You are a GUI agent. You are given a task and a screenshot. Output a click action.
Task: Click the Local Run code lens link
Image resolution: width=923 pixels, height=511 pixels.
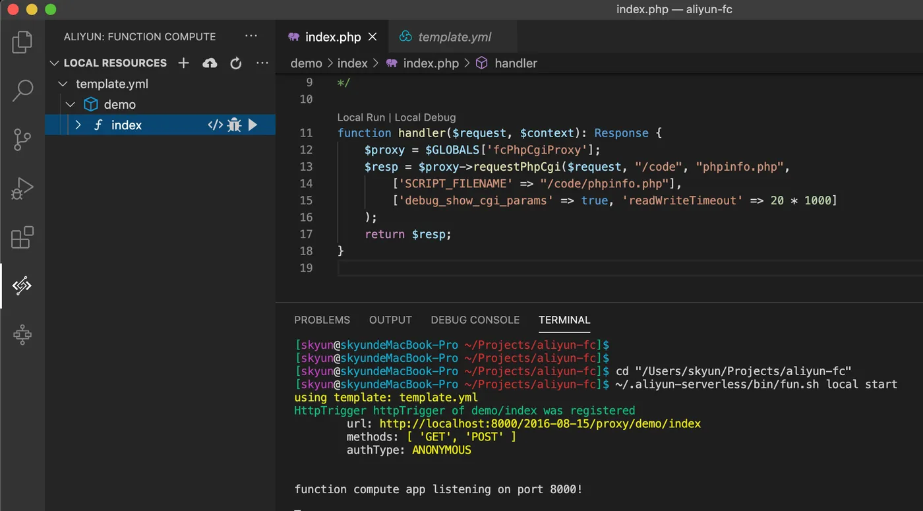[x=361, y=117]
